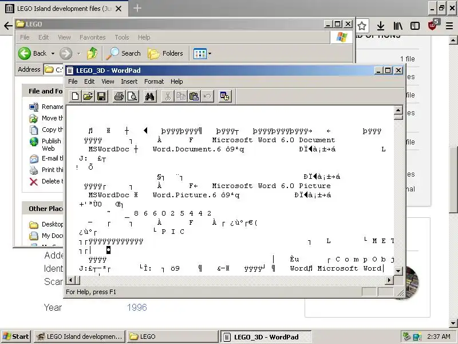
Task: Click the uBlock shield extension icon
Action: [433, 25]
